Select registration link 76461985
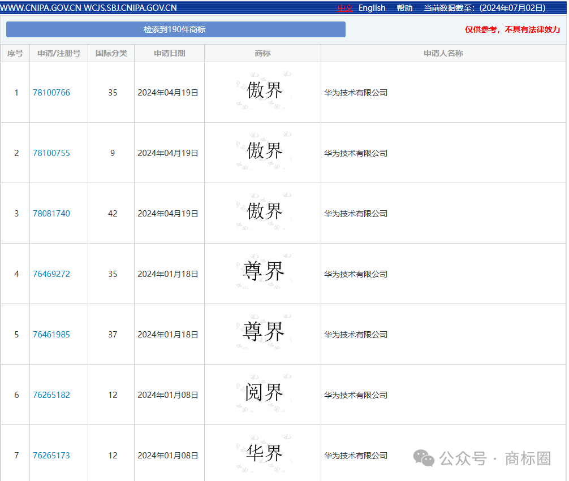Image resolution: width=569 pixels, height=481 pixels. point(51,335)
